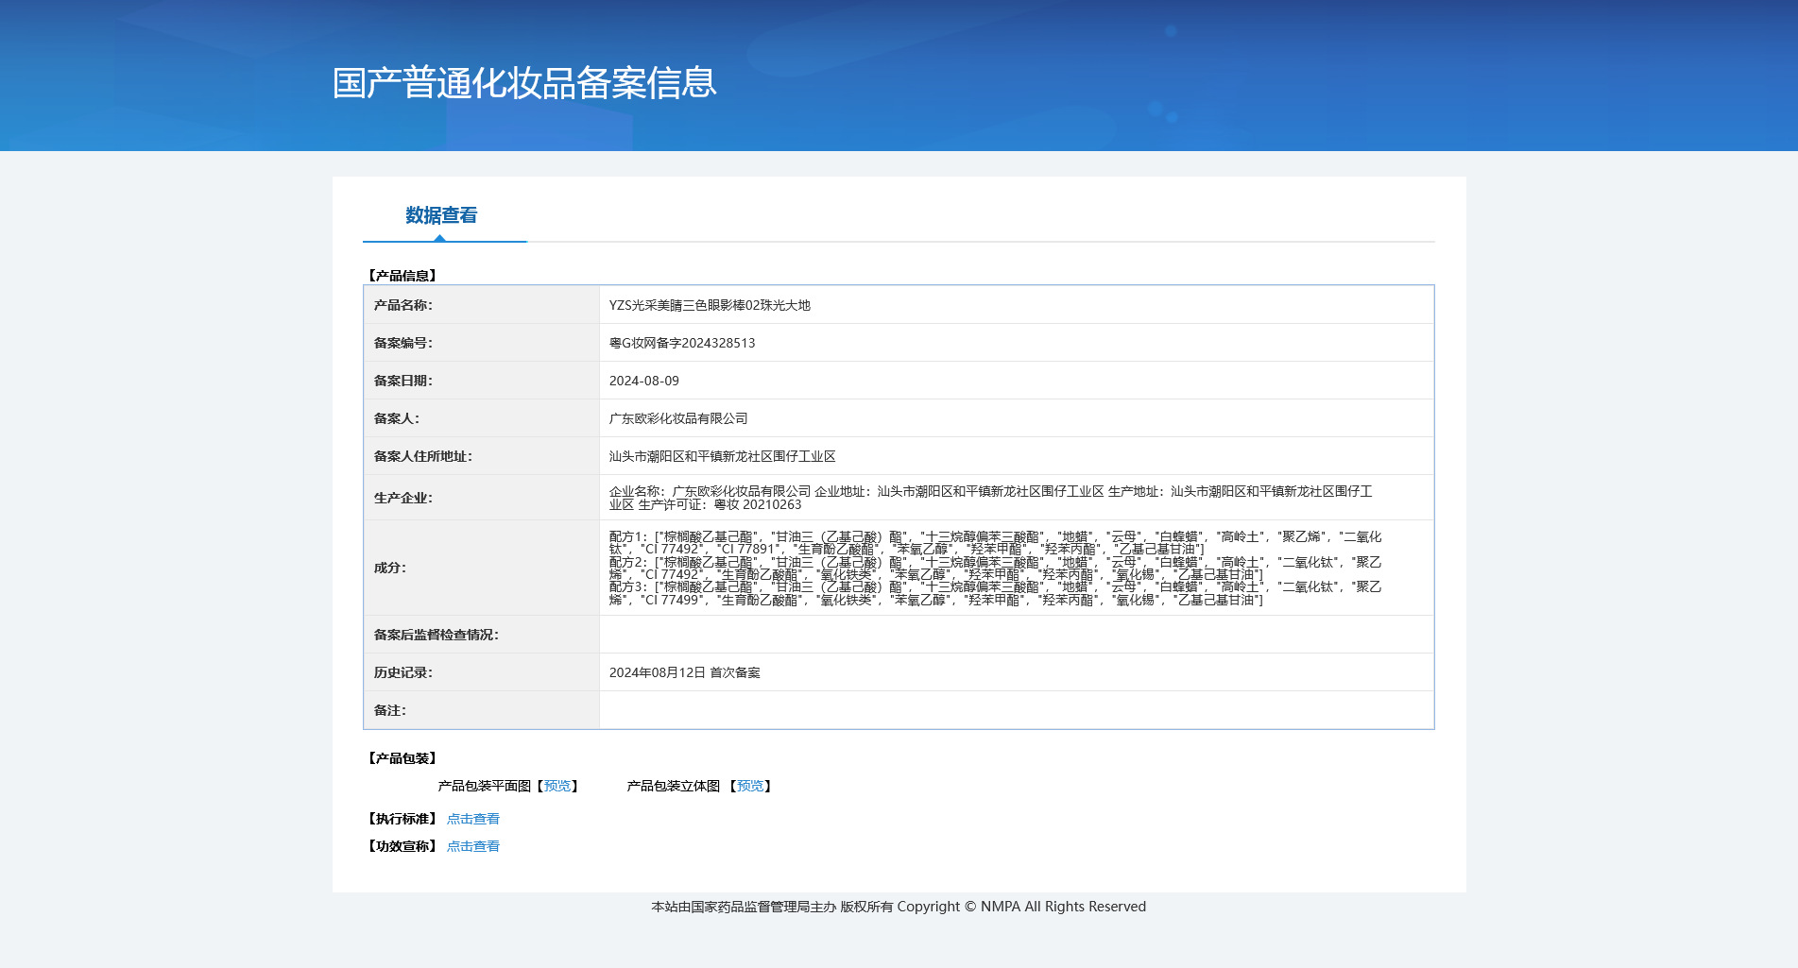Click the 产品名称 row label
Image resolution: width=1798 pixels, height=968 pixels.
[402, 305]
